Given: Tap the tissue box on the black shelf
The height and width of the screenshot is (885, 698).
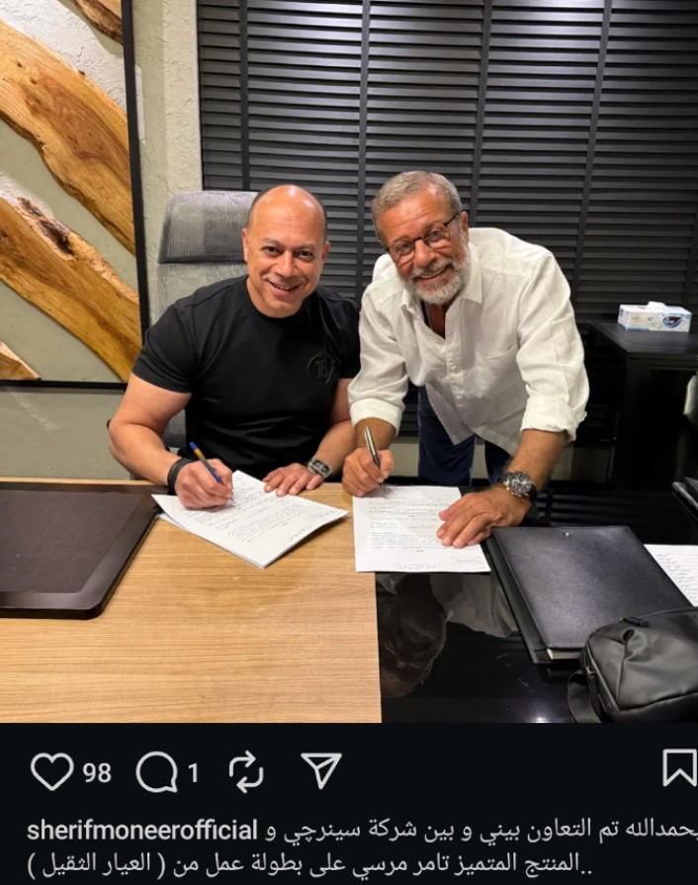Looking at the screenshot, I should point(654,316).
